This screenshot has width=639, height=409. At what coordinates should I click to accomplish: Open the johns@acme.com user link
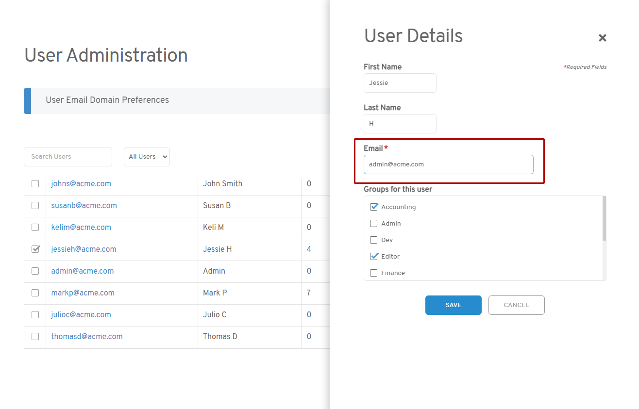click(x=81, y=184)
